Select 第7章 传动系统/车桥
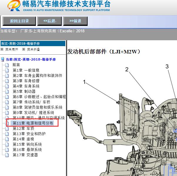177x176 pixels. (31, 102)
